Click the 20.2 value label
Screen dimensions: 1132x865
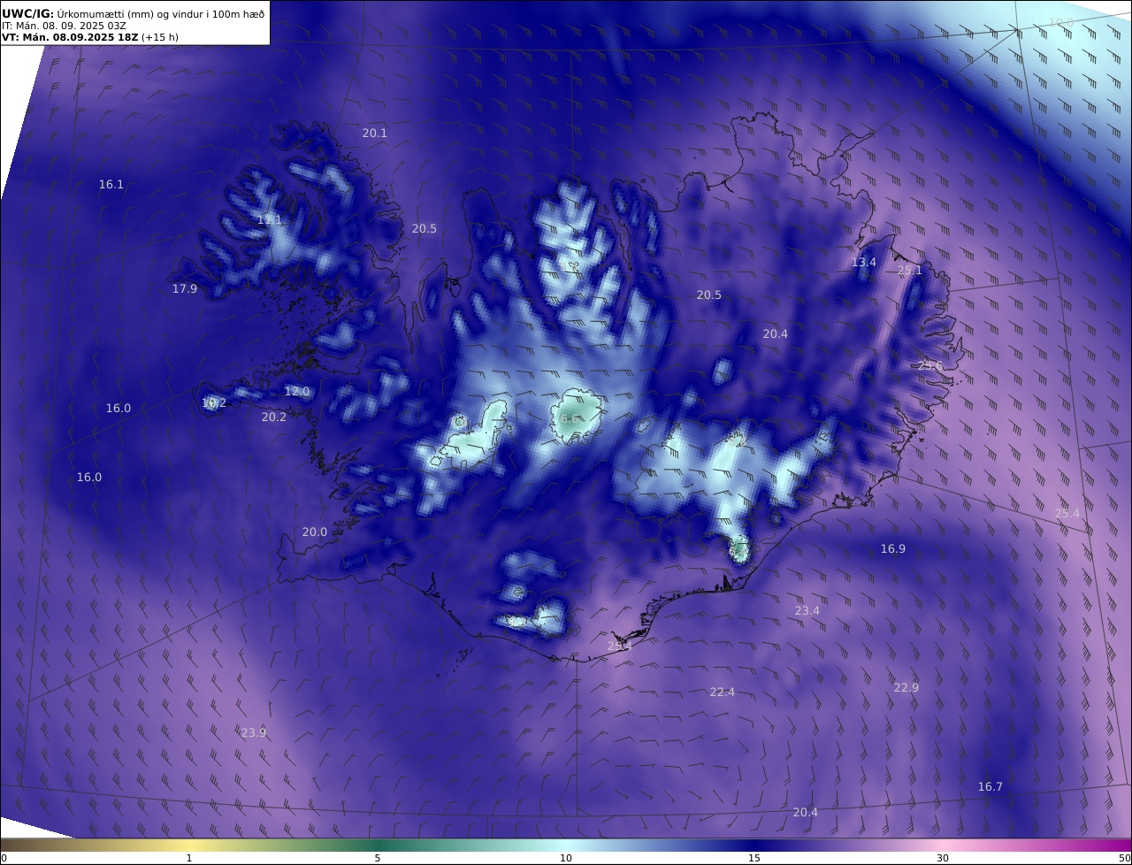coord(274,417)
